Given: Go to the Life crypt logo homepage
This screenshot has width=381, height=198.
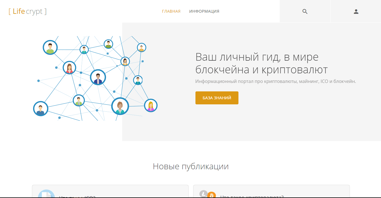Looking at the screenshot, I should point(27,11).
